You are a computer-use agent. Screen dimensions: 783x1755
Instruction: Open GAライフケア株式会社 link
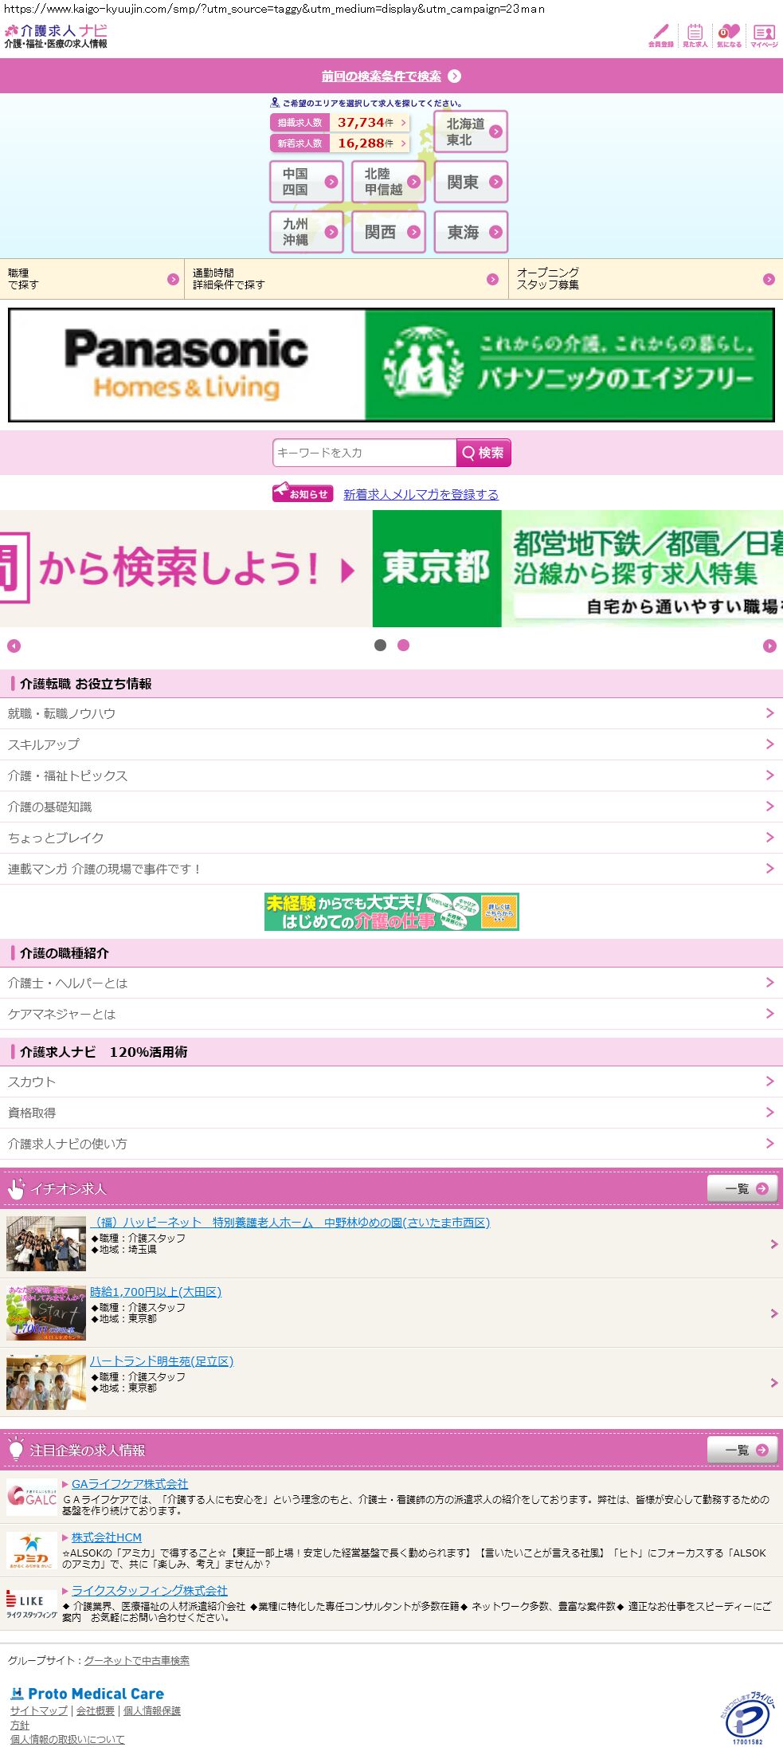click(x=130, y=1484)
